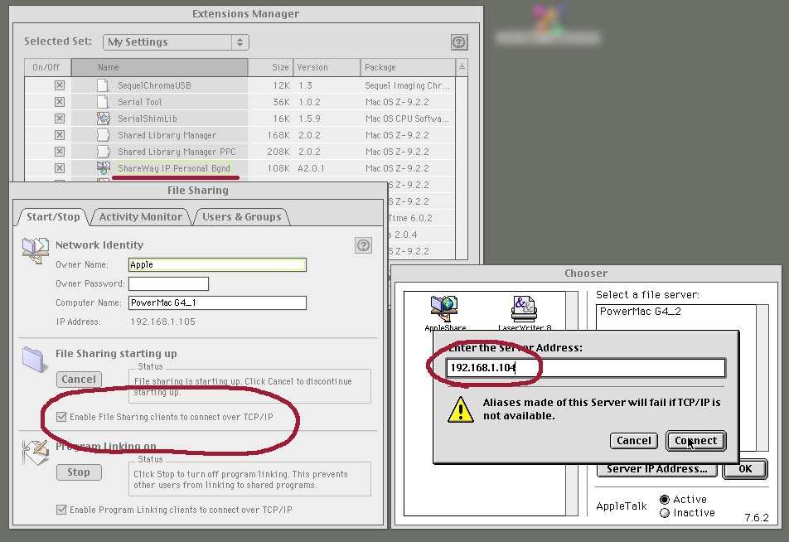This screenshot has width=789, height=542.
Task: Toggle Enable File Sharing clients over TCP/IP
Action: pos(61,417)
